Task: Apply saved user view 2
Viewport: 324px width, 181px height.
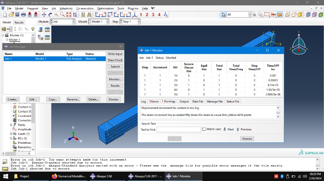Action: 147,14
